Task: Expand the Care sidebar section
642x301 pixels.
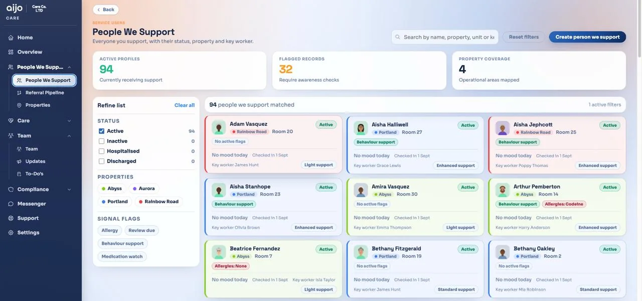Action: point(69,121)
